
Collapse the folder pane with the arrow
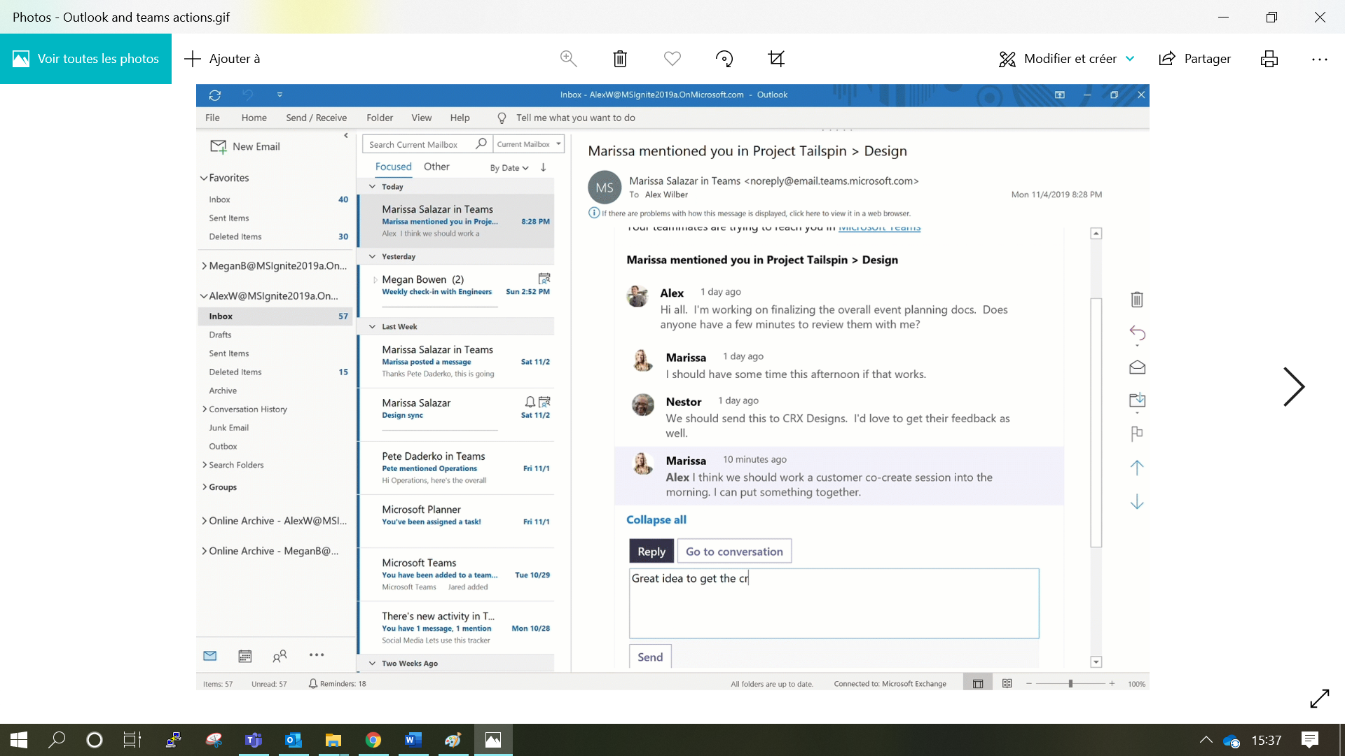[346, 136]
